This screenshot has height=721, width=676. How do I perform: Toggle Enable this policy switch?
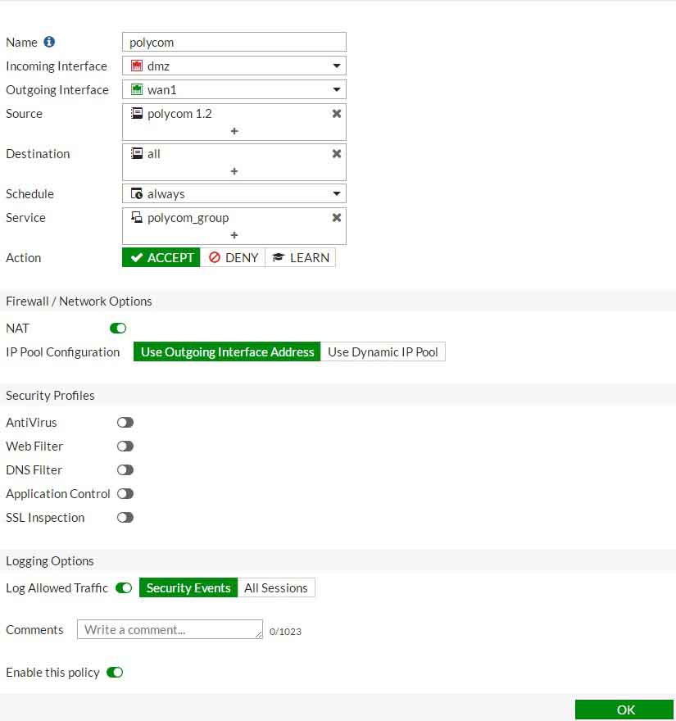tap(115, 673)
